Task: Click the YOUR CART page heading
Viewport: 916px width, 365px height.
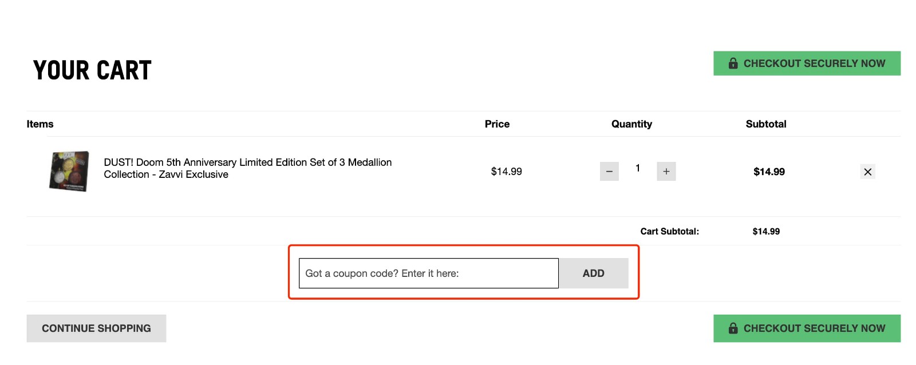Action: click(x=92, y=69)
